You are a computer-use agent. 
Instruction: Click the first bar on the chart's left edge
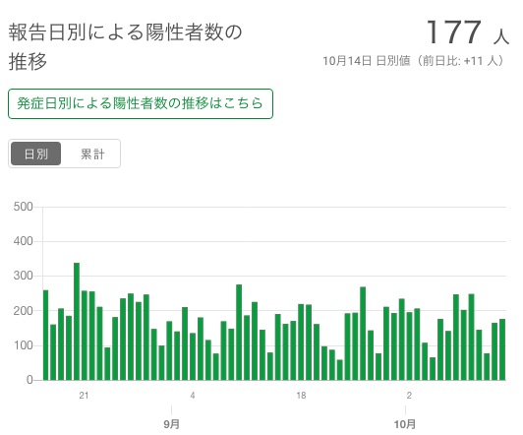45,336
